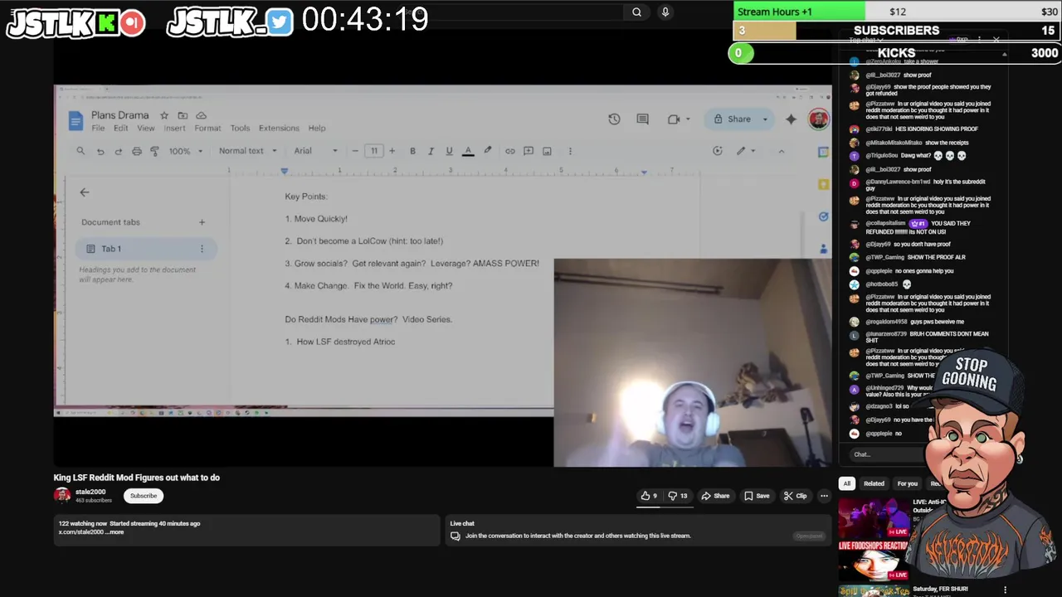Click the text color A swatch
The height and width of the screenshot is (597, 1062).
click(468, 151)
